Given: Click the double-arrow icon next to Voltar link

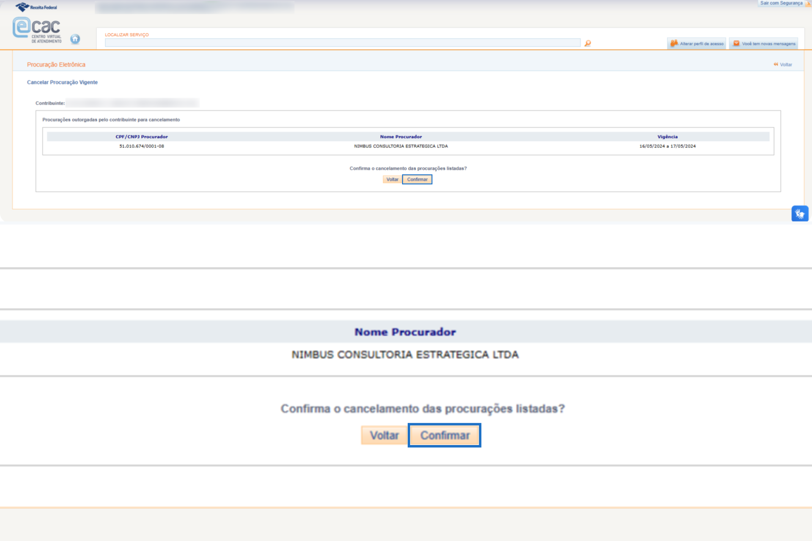Looking at the screenshot, I should (776, 64).
